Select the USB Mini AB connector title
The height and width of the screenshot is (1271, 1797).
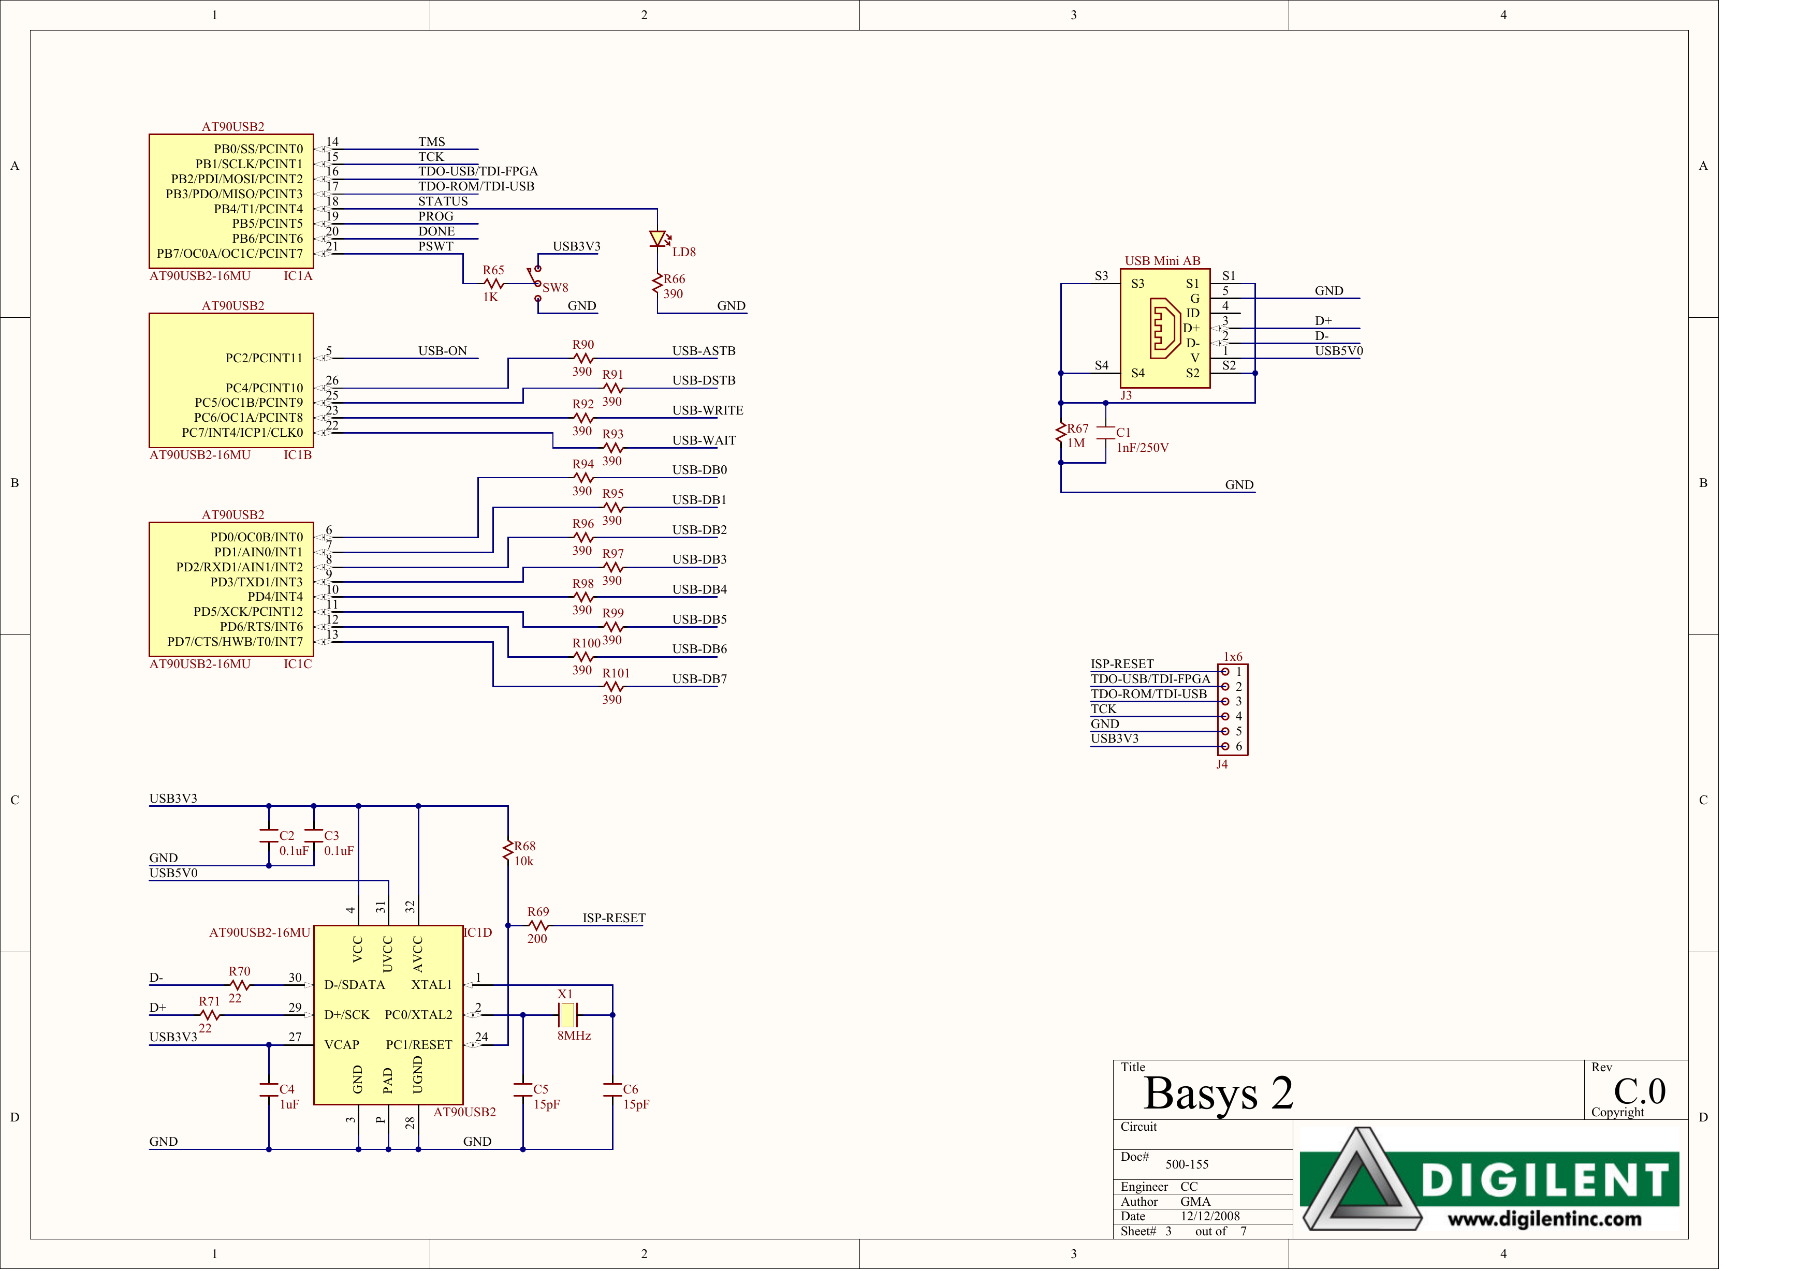tap(1163, 261)
